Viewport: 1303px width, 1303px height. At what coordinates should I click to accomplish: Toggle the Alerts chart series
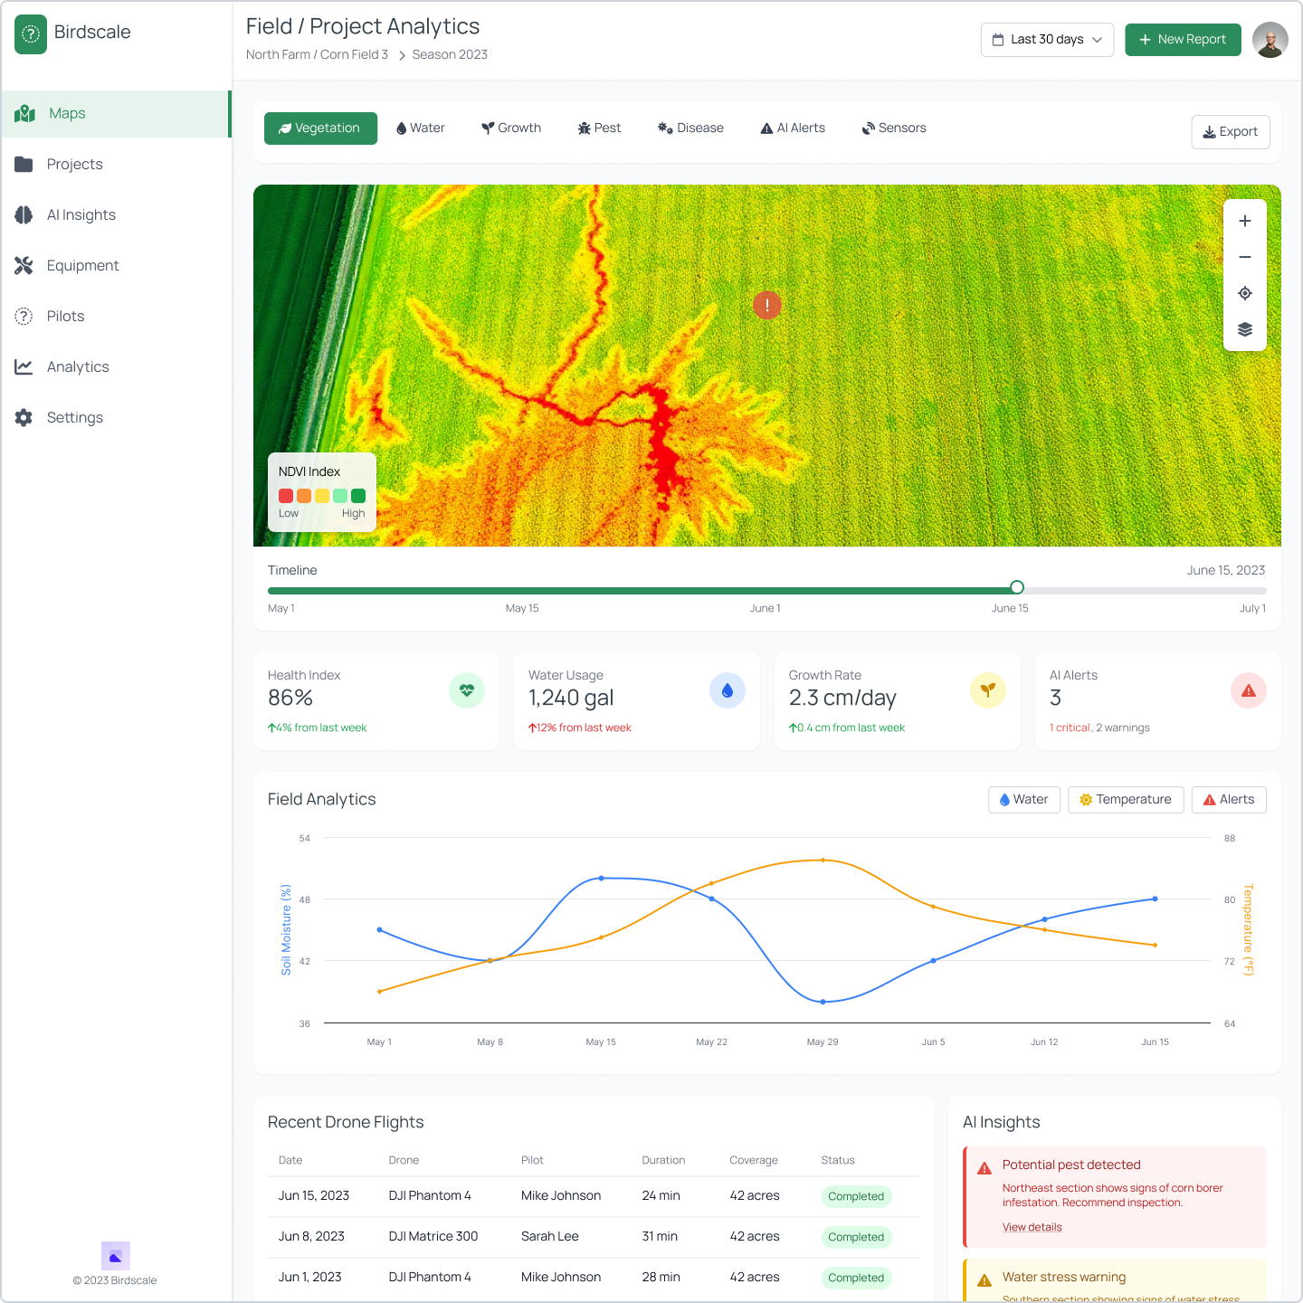pyautogui.click(x=1229, y=800)
